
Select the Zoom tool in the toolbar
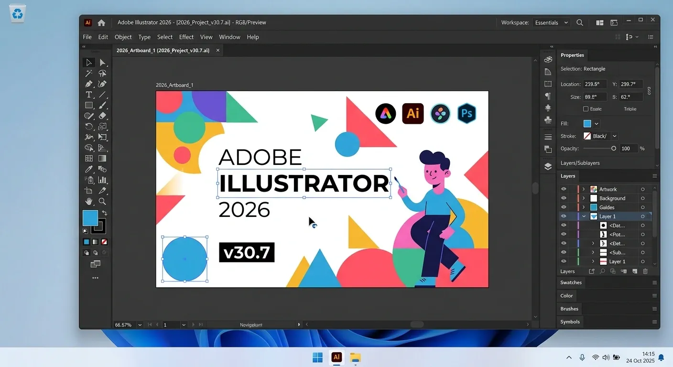102,201
